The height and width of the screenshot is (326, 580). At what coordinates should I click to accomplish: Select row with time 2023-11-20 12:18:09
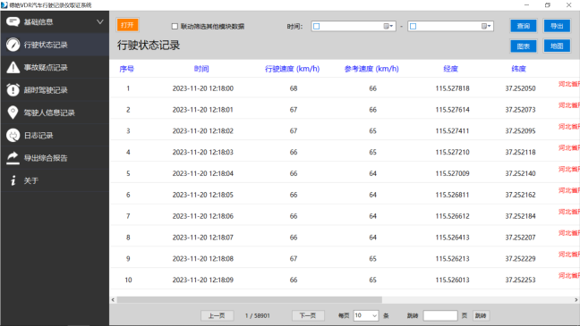click(x=345, y=280)
